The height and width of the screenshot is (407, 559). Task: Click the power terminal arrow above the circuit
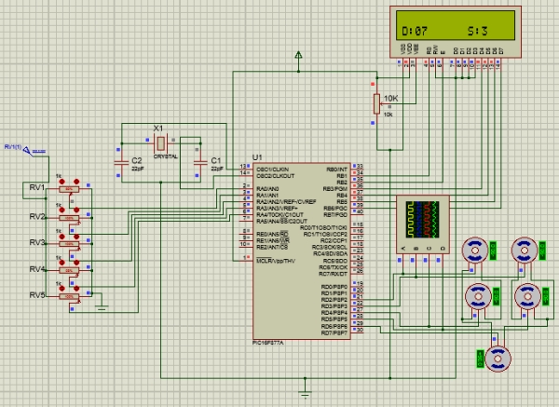click(x=298, y=56)
